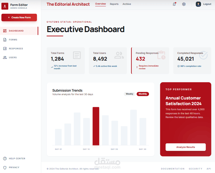Click the Forms document icon in sidebar
The width and height of the screenshot is (215, 173).
(5, 40)
